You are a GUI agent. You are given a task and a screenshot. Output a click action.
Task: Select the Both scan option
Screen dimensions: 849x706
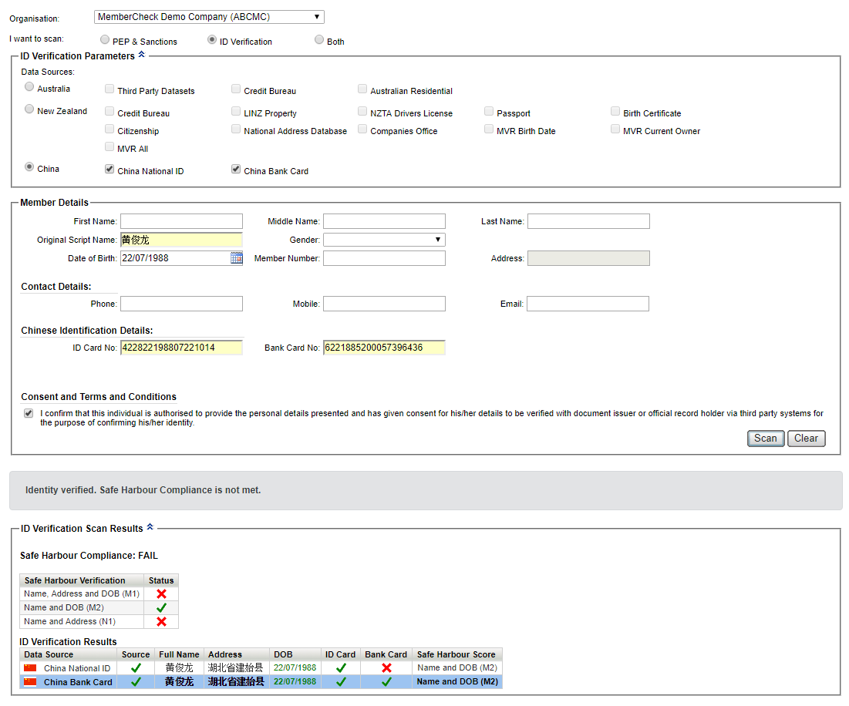click(x=319, y=39)
